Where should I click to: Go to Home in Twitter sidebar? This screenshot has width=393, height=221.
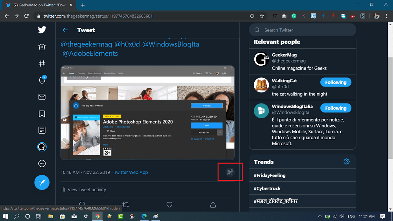click(x=42, y=47)
